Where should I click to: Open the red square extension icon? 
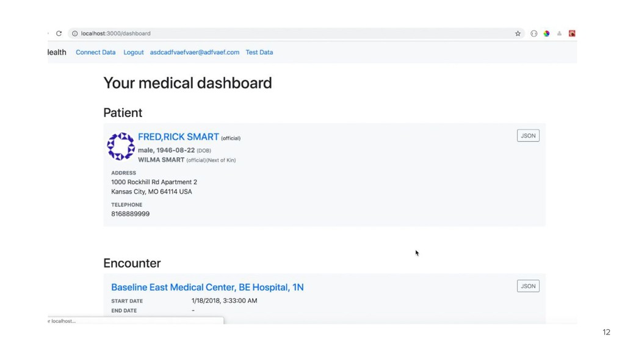click(572, 34)
